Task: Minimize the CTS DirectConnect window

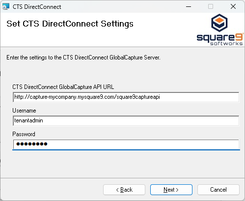Action: point(189,7)
